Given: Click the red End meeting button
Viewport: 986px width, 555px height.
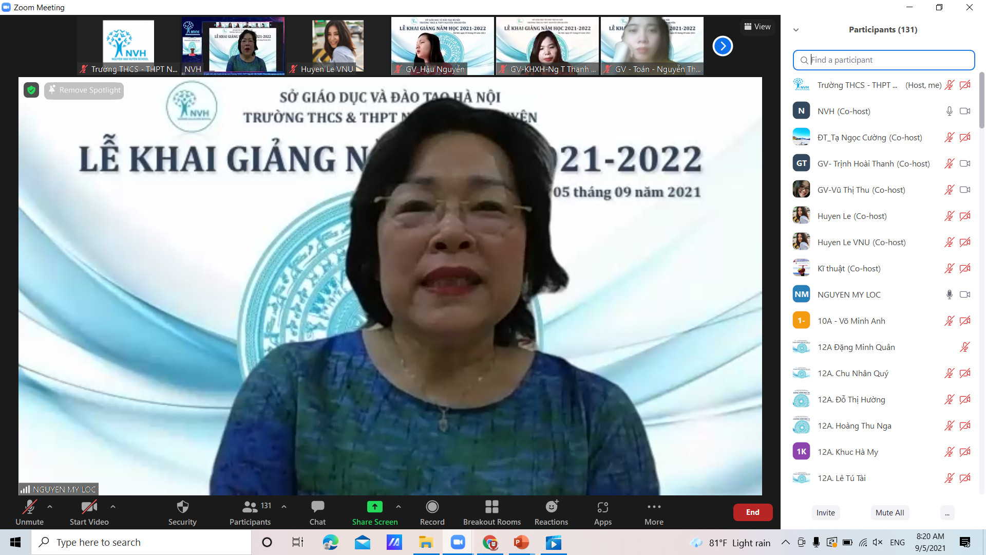Looking at the screenshot, I should pyautogui.click(x=752, y=512).
